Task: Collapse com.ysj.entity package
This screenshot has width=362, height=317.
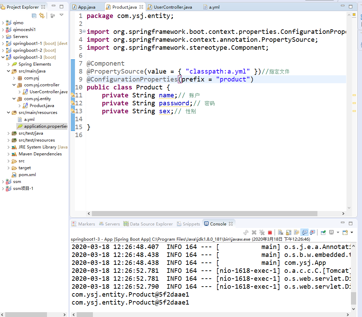Action: [x=14, y=99]
